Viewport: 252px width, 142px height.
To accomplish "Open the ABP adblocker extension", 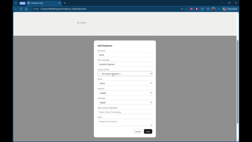I will click(x=192, y=9).
